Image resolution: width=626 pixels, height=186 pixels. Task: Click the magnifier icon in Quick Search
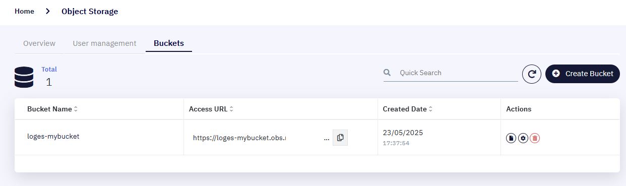(387, 73)
